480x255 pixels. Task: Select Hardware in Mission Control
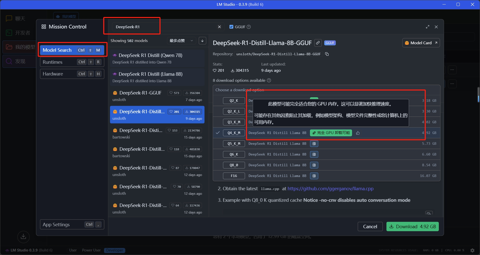(72, 74)
